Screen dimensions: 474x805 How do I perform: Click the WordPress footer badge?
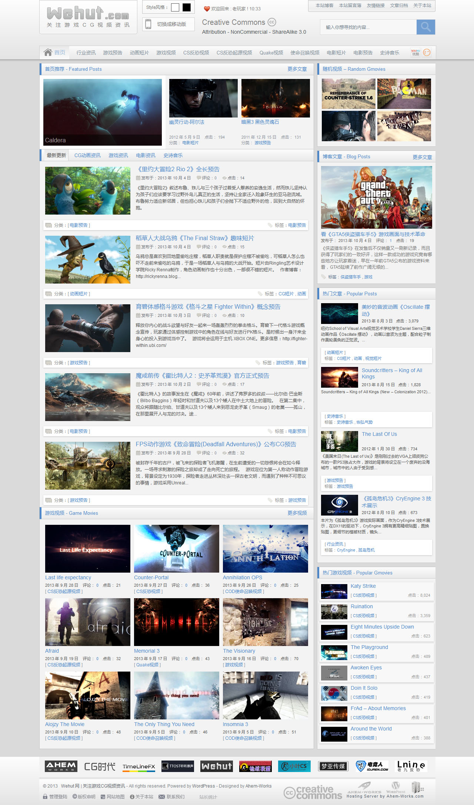point(395,787)
